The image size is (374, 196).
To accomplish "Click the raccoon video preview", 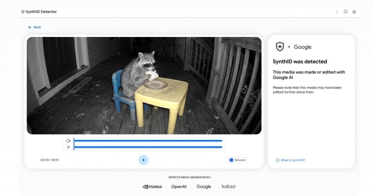I will pyautogui.click(x=144, y=86).
